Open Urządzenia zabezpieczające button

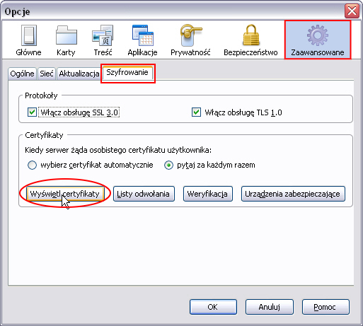[293, 194]
